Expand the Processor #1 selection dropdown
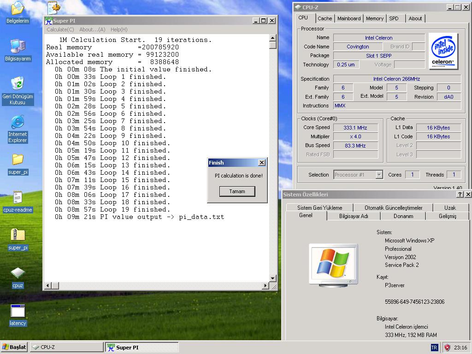 click(x=379, y=175)
